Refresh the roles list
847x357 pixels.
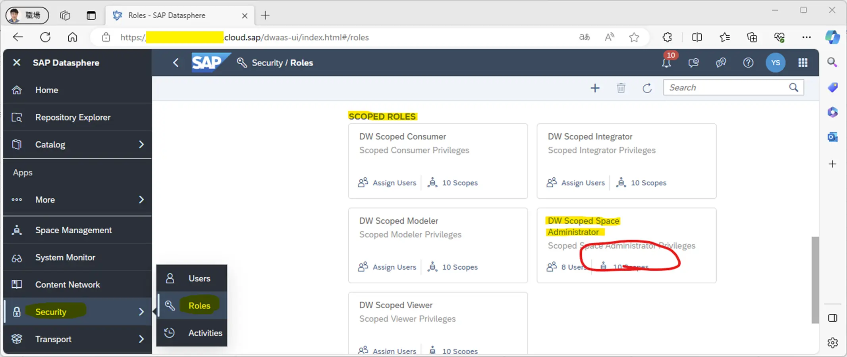pos(647,88)
